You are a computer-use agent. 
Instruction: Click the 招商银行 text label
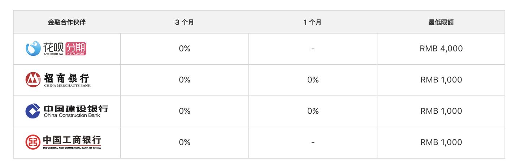[x=66, y=78]
